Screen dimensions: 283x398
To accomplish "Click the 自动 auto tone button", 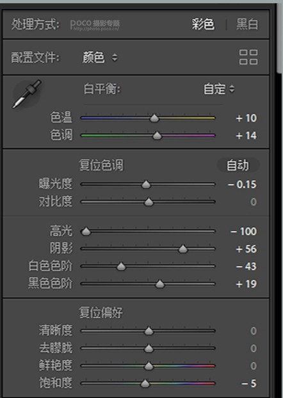I will point(238,166).
